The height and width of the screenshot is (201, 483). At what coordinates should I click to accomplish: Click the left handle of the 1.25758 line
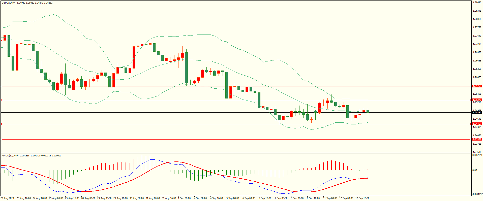tap(2, 86)
